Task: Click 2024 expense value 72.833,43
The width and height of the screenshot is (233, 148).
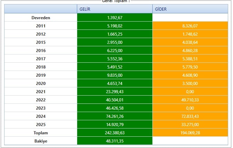Action: click(190, 116)
